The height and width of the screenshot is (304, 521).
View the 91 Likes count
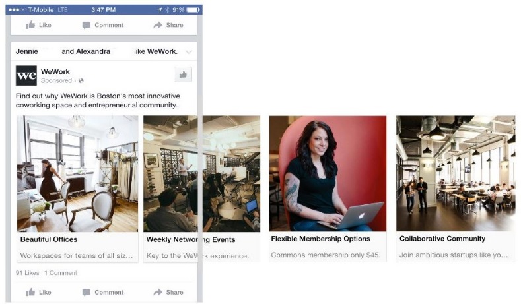click(27, 273)
